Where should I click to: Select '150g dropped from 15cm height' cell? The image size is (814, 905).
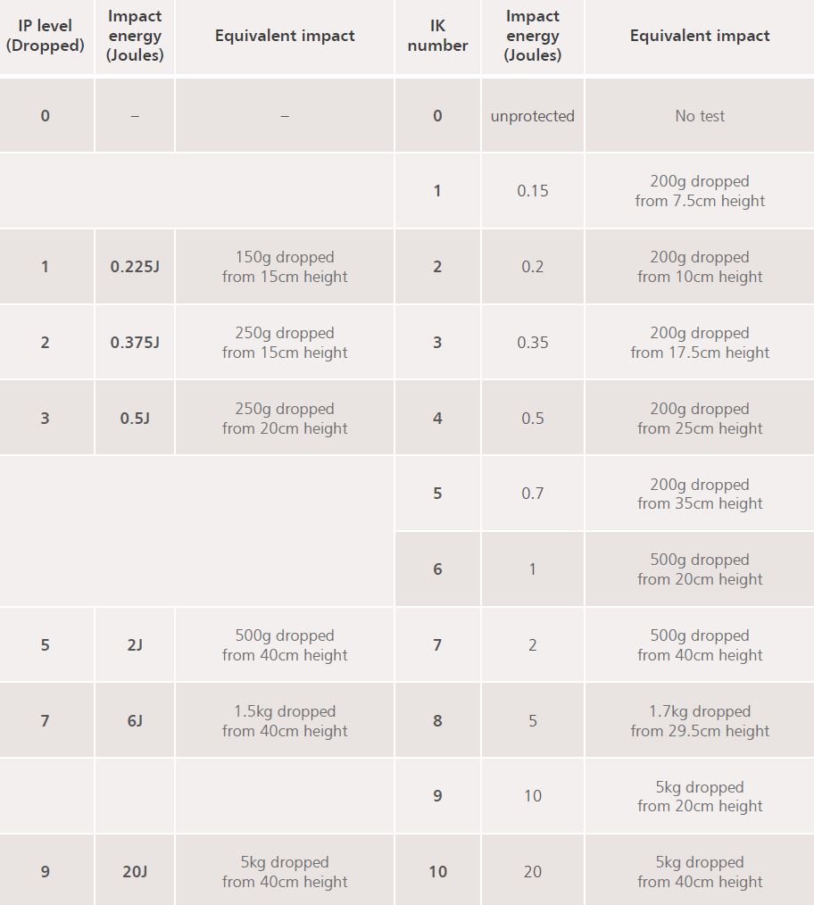285,267
